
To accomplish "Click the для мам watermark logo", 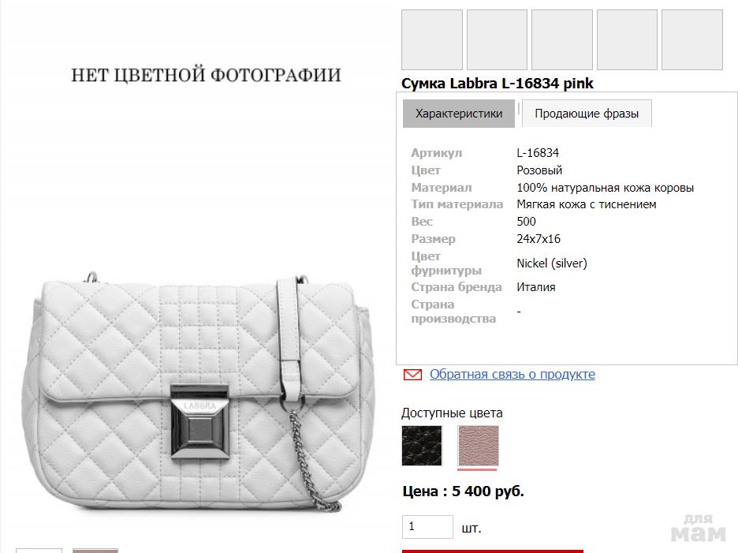I will pyautogui.click(x=699, y=528).
